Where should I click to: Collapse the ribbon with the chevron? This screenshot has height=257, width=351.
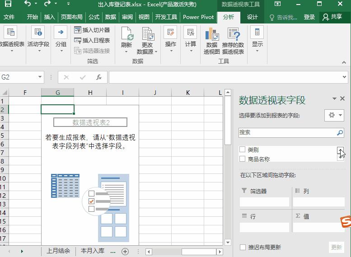(x=344, y=62)
